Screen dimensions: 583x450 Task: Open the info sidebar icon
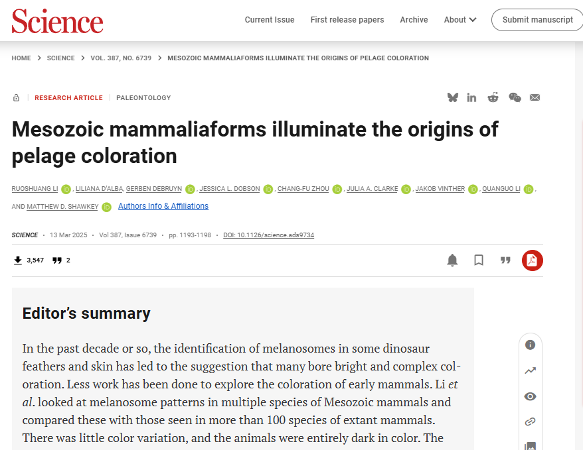(530, 345)
